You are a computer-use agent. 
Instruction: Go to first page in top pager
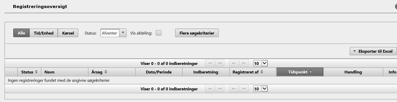pos(210,63)
